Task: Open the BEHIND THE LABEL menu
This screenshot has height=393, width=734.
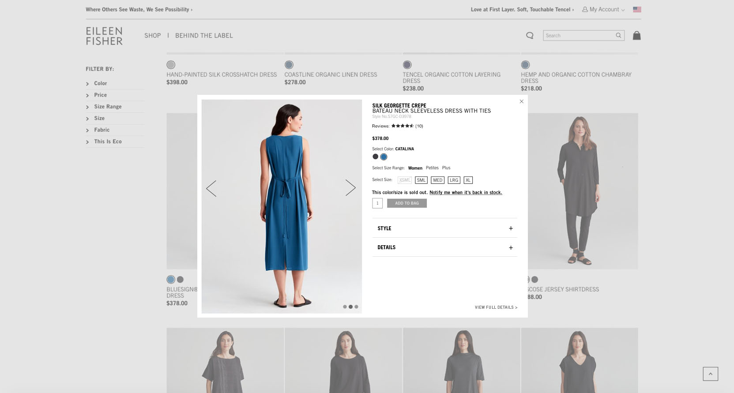Action: click(204, 35)
